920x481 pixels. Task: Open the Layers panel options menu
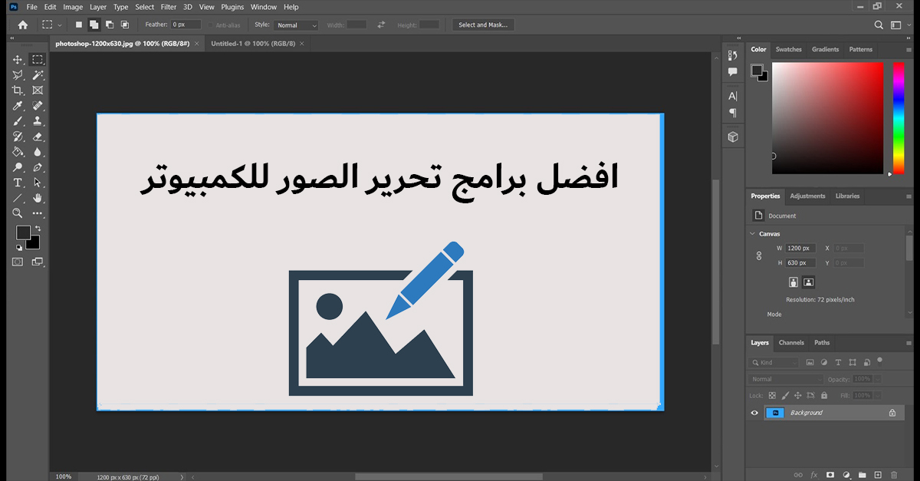pyautogui.click(x=909, y=343)
